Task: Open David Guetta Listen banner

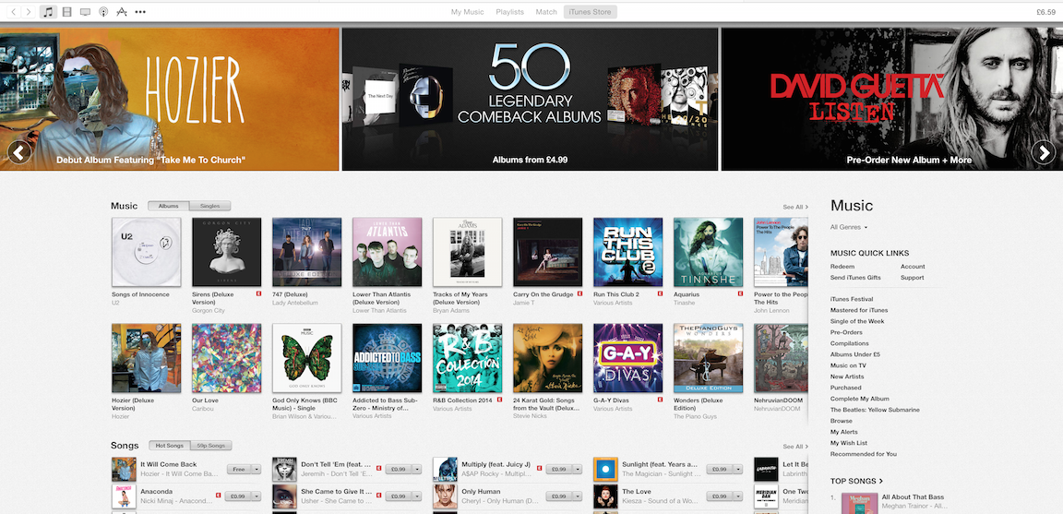Action: click(891, 99)
